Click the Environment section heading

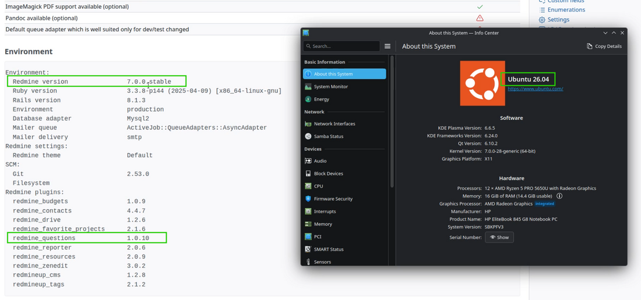[29, 51]
